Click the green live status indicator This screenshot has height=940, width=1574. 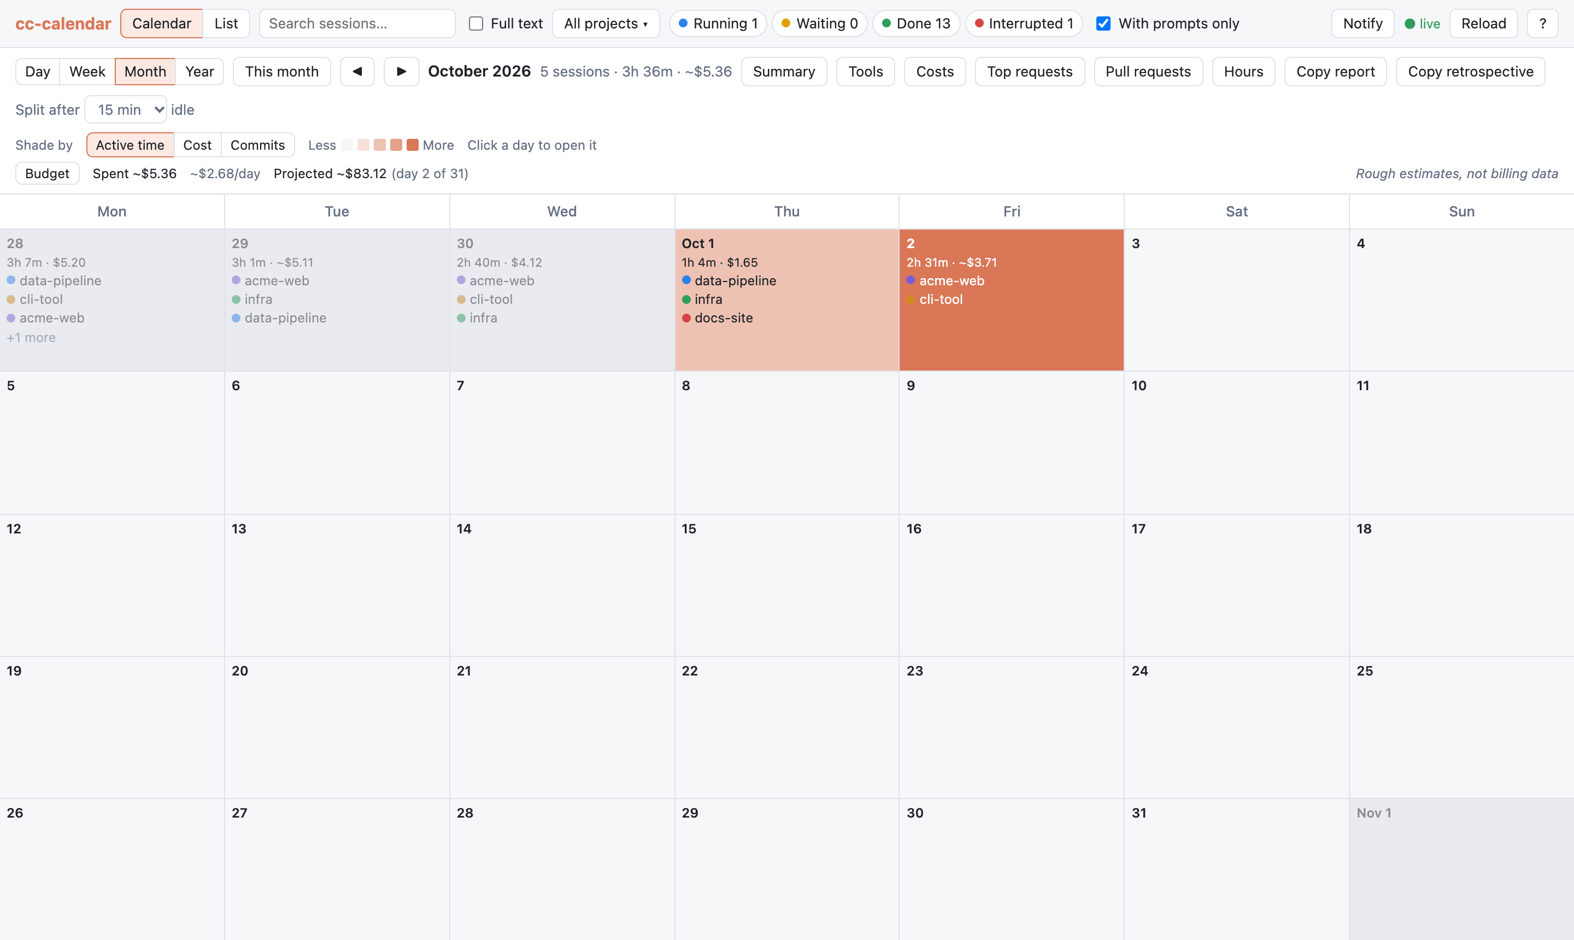click(1422, 23)
